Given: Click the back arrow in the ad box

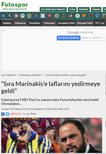Looking at the screenshot, I should [x=3, y=31].
